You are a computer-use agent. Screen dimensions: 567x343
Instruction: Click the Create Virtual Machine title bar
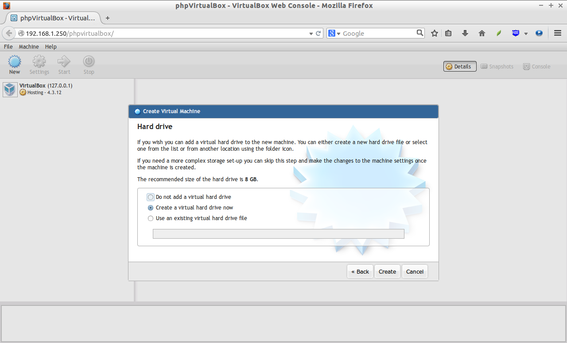tap(283, 111)
